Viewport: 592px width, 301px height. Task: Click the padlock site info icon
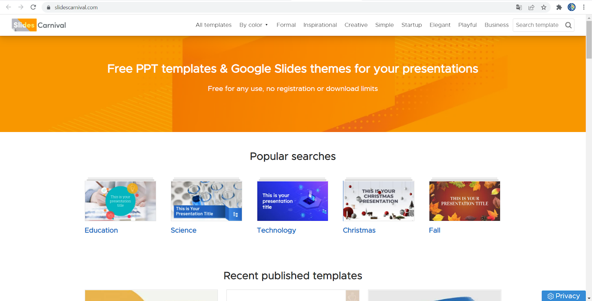(48, 7)
